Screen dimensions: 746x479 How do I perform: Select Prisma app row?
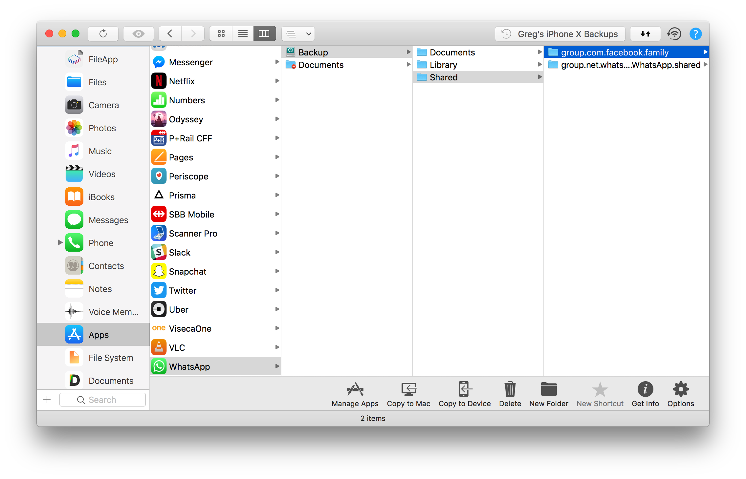(215, 195)
